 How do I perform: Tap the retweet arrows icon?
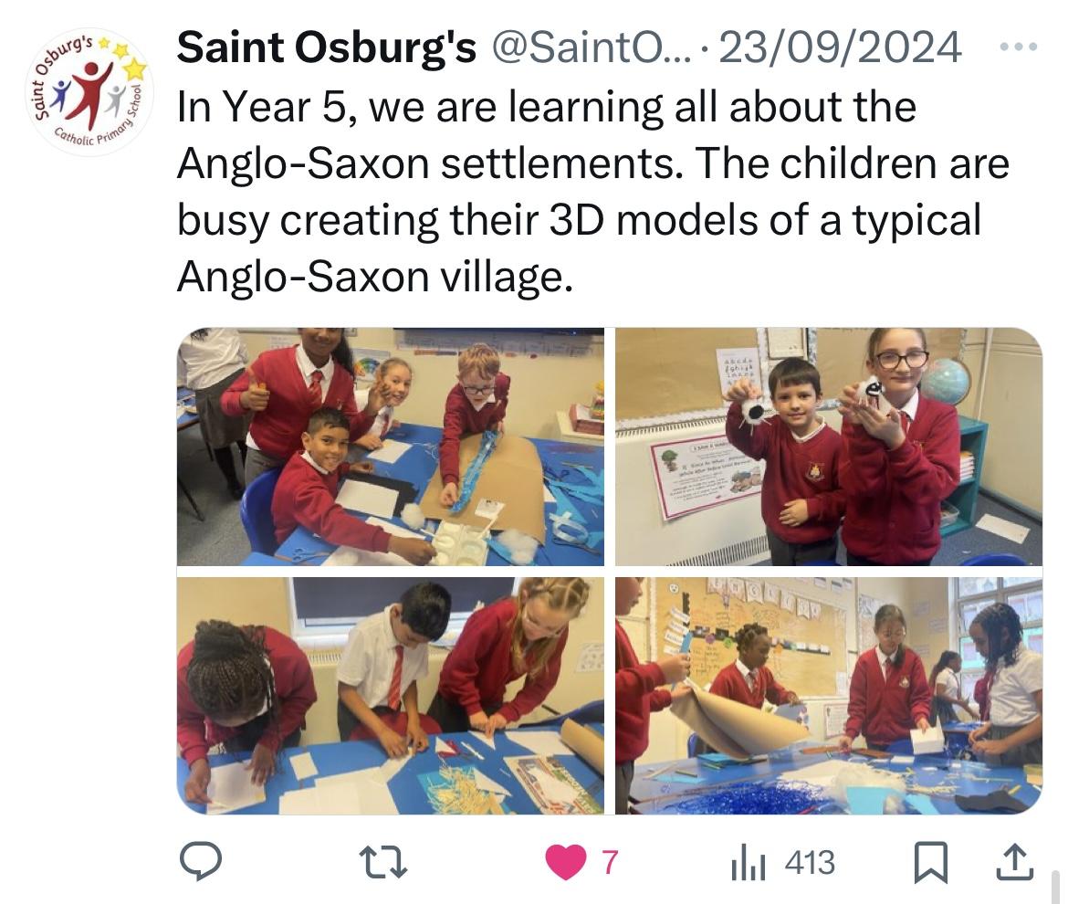tap(382, 862)
